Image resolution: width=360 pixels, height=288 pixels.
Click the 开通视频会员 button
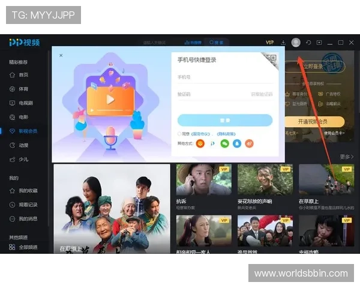314,121
